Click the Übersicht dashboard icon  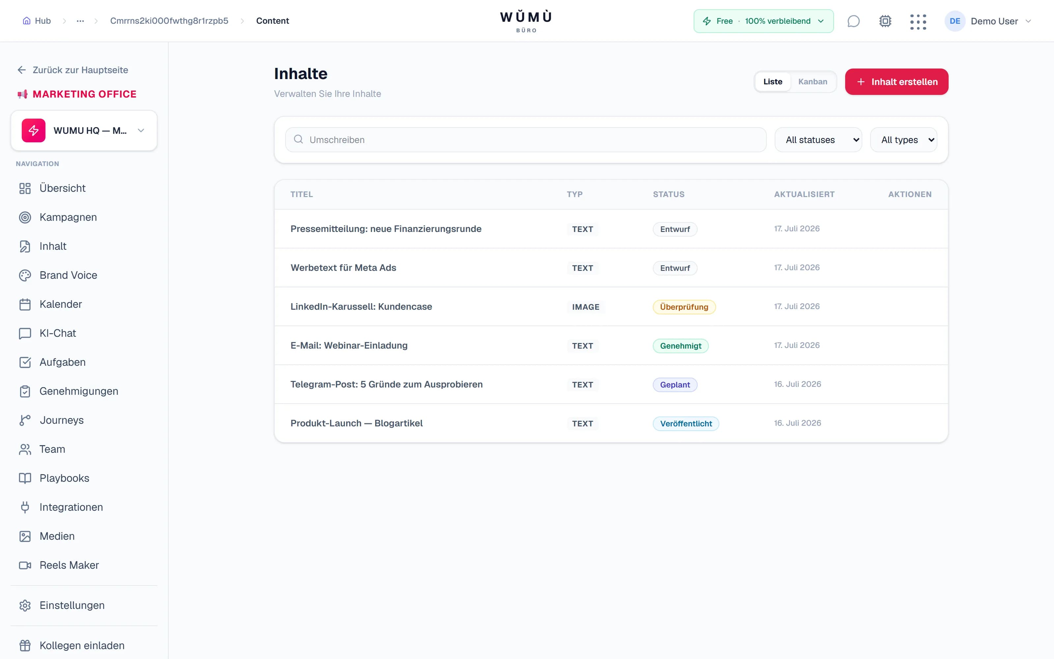tap(25, 188)
